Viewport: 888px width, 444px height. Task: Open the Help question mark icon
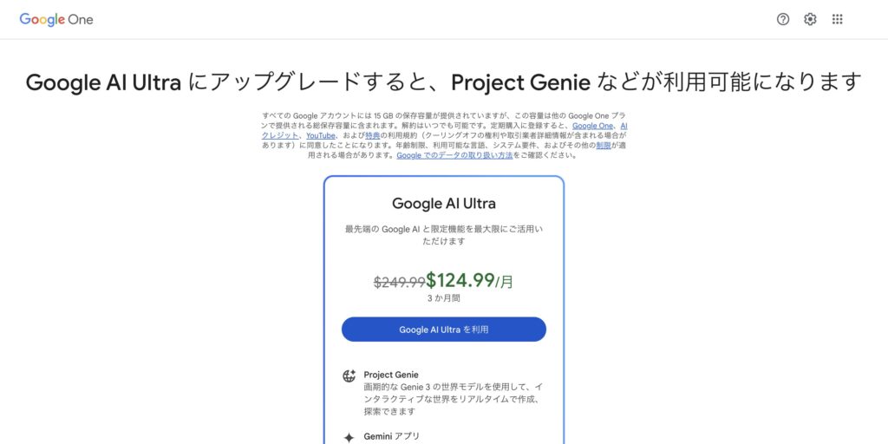(783, 19)
